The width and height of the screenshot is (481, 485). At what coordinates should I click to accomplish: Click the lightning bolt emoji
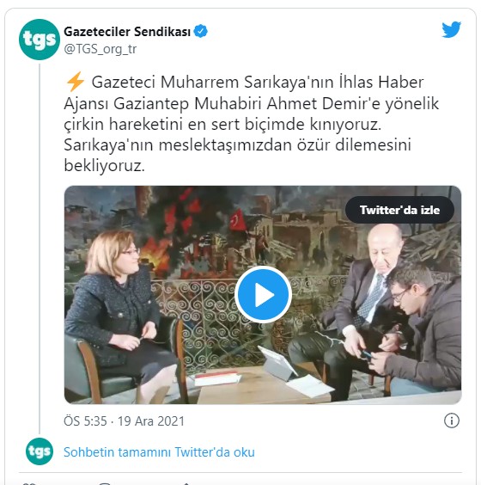pos(75,82)
